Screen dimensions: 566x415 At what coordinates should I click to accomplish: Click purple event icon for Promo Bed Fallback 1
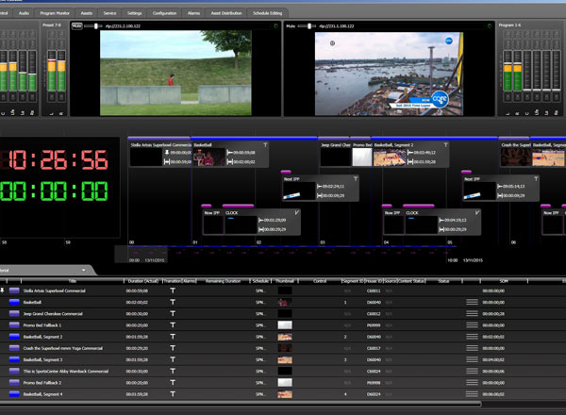click(14, 325)
